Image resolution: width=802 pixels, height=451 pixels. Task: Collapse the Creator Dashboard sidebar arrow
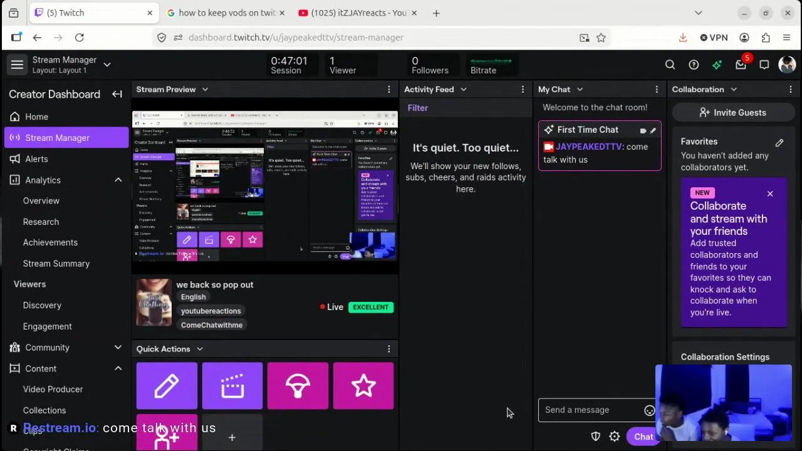[117, 94]
